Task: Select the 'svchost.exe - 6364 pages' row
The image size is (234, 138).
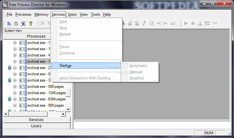Action: [x=46, y=99]
